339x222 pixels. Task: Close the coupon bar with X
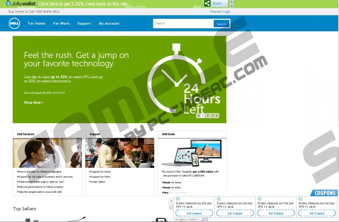pyautogui.click(x=171, y=201)
